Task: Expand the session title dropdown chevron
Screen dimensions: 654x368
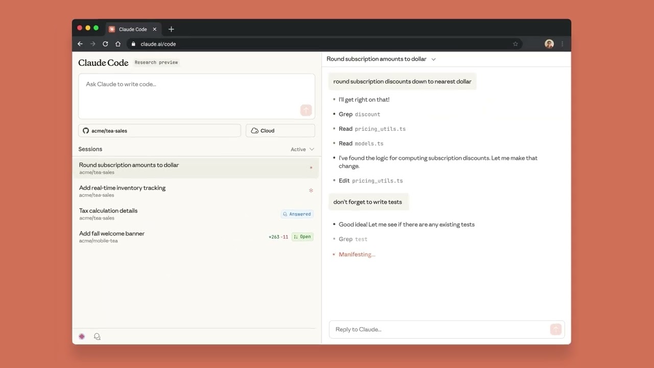Action: [x=433, y=59]
